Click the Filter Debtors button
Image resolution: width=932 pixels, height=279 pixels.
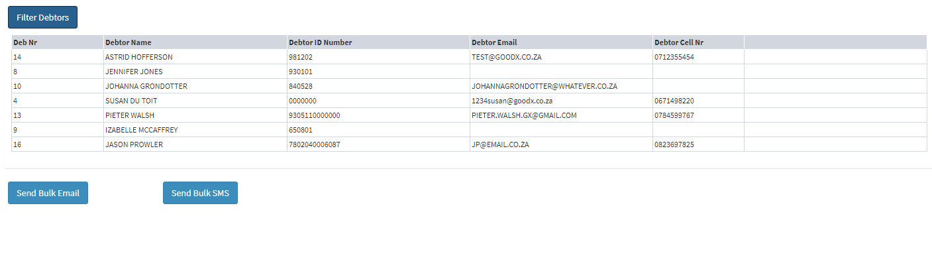(x=42, y=18)
